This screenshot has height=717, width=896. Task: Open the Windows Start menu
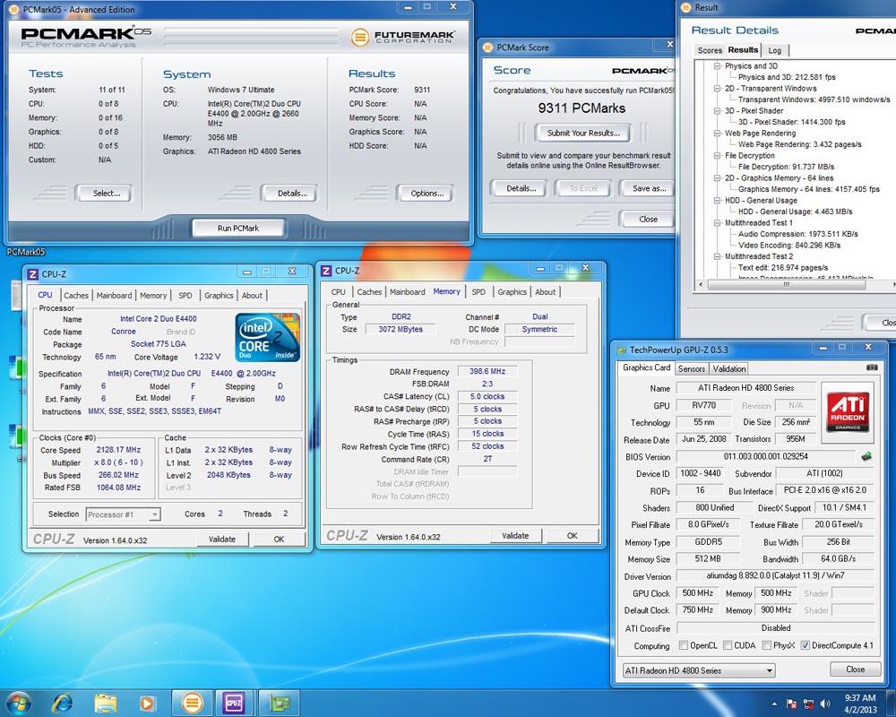pyautogui.click(x=17, y=703)
